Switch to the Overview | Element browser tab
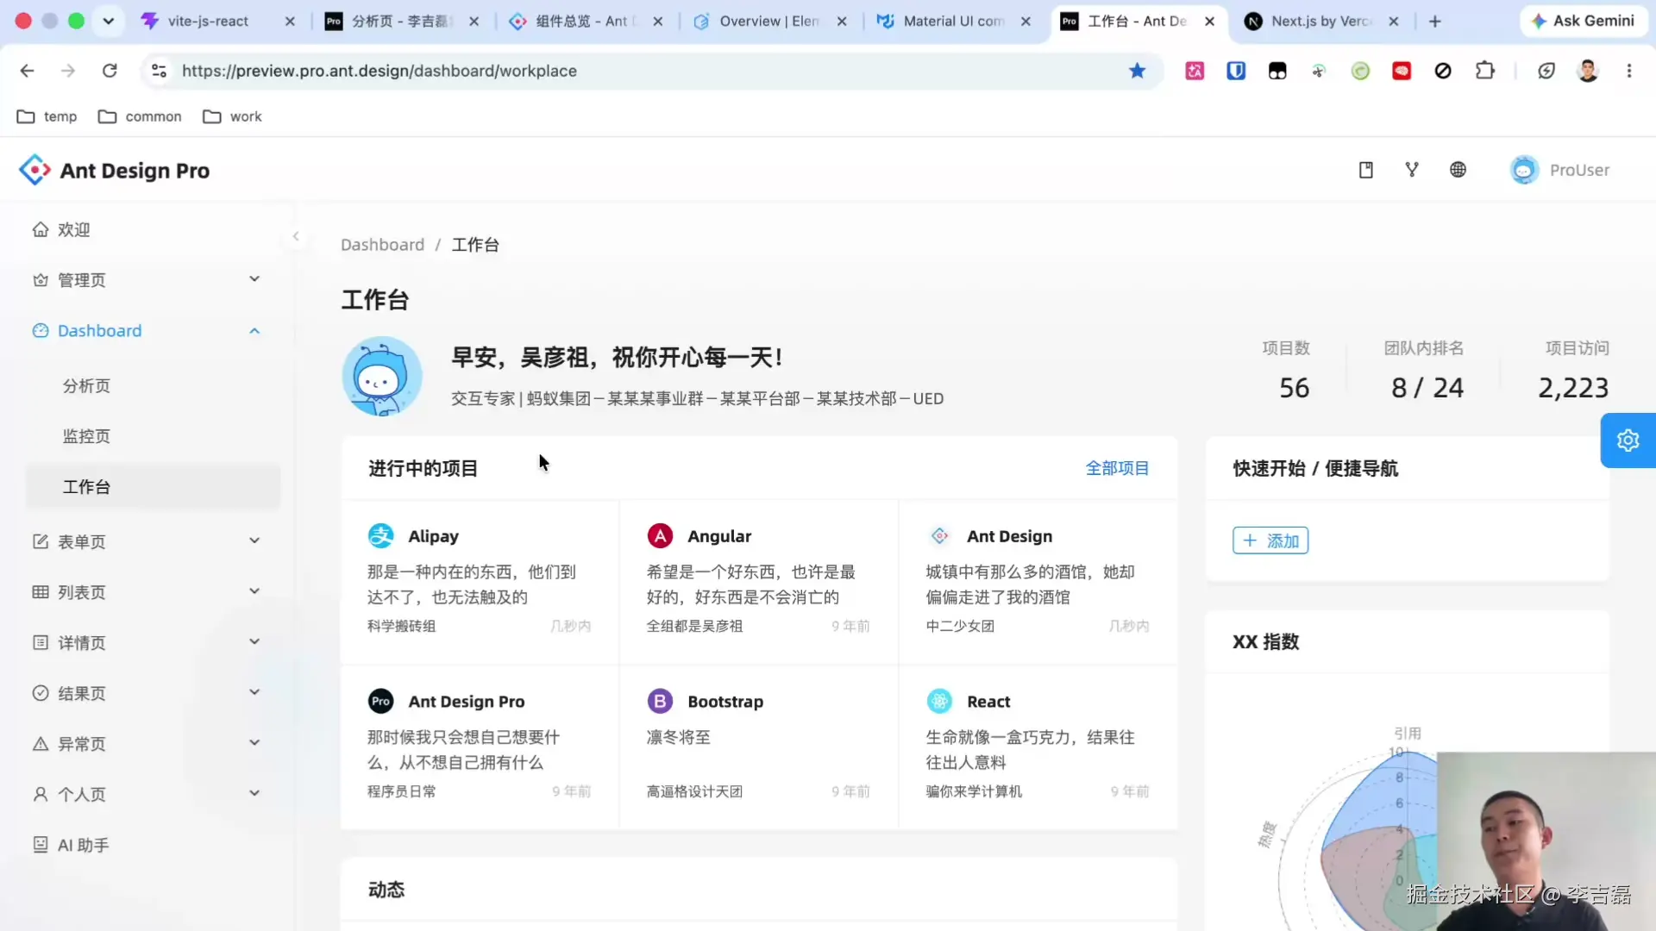 [x=768, y=21]
